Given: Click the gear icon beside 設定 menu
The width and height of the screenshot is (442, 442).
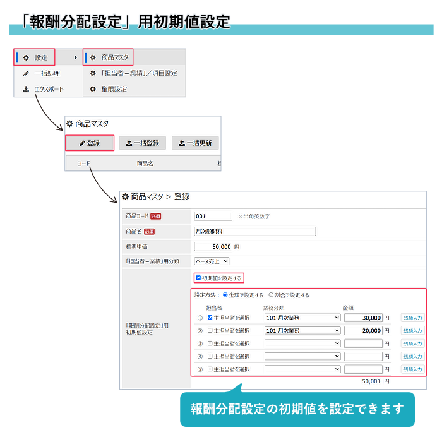Looking at the screenshot, I should [x=26, y=57].
